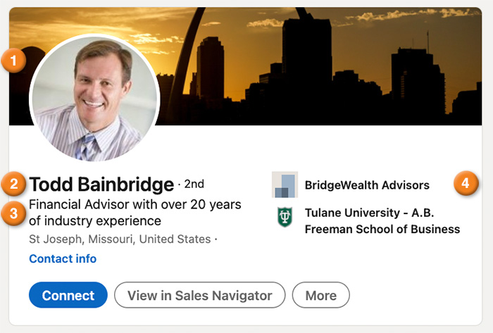Open Todd Bainbridge's profile photo
493x333 pixels.
tap(94, 99)
